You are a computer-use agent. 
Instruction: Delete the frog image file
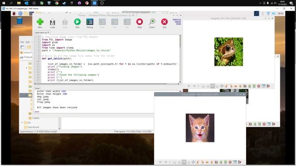[x=259, y=86]
